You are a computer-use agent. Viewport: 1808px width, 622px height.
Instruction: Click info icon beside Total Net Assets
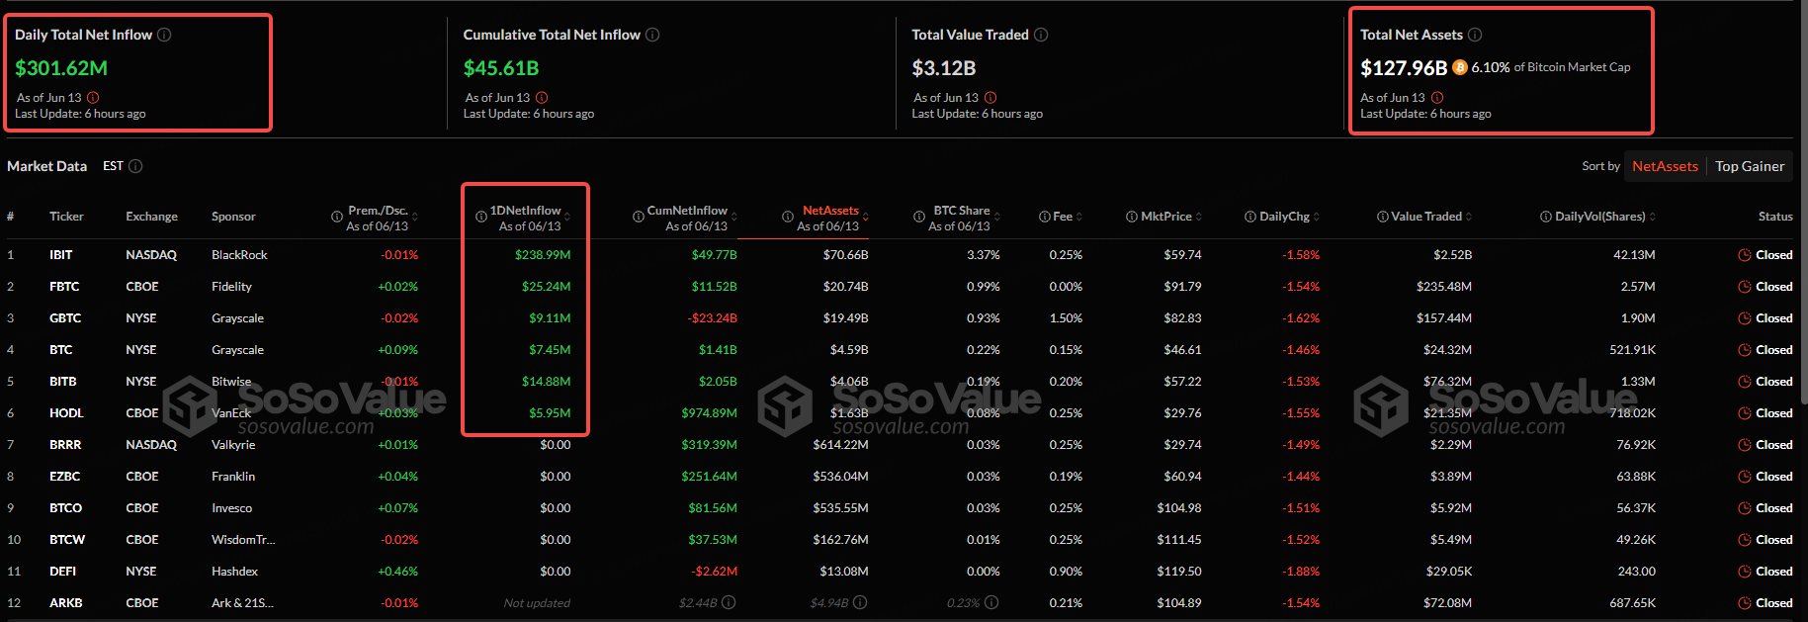(x=1475, y=35)
